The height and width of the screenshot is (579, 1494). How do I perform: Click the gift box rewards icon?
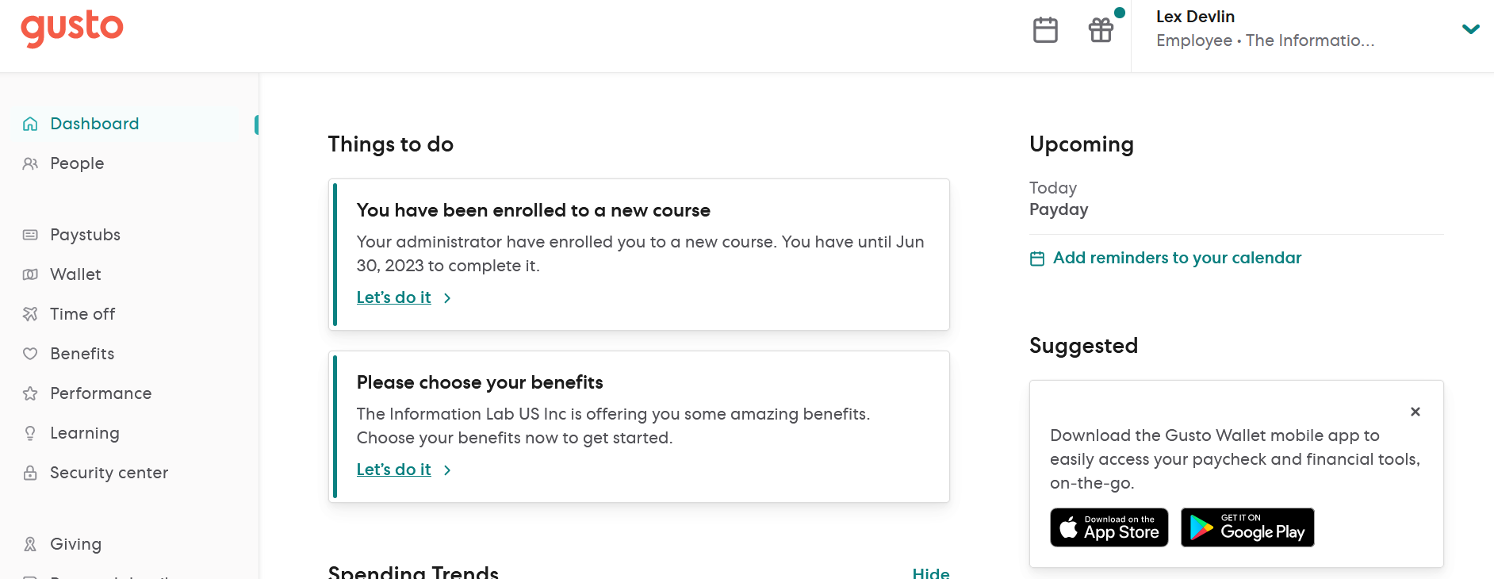point(1101,30)
